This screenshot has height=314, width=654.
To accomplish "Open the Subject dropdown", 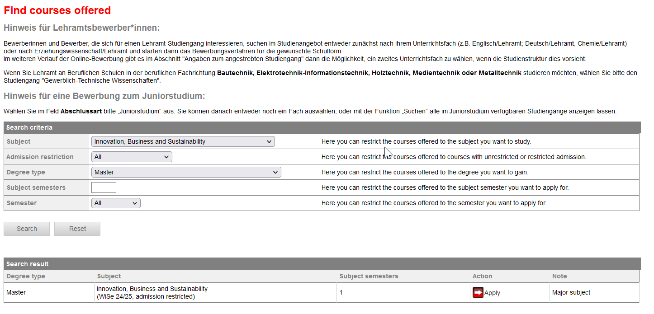I will click(183, 141).
